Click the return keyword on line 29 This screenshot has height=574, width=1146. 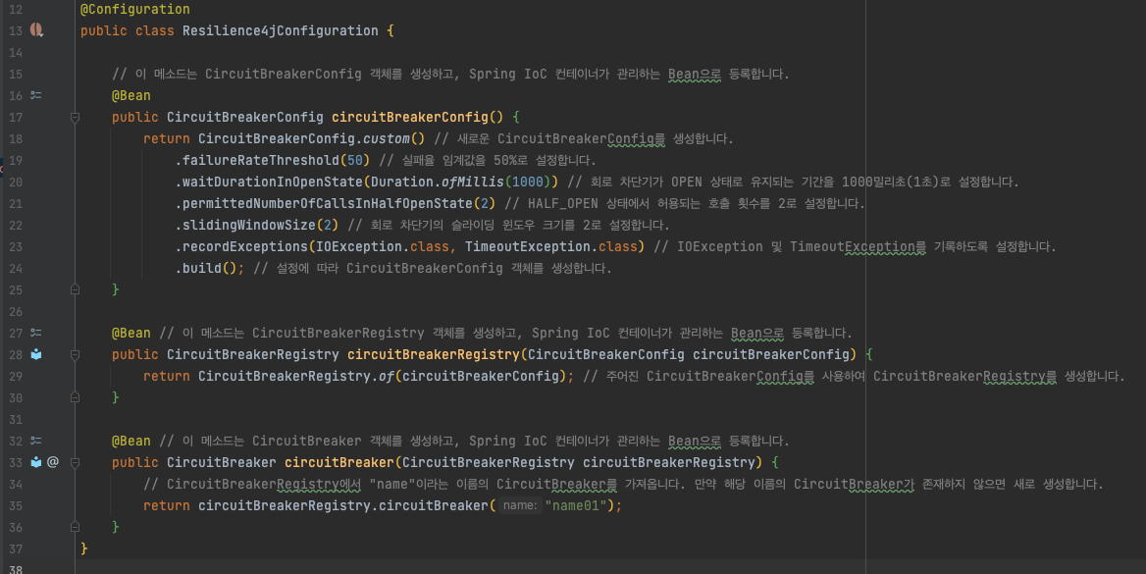click(167, 377)
